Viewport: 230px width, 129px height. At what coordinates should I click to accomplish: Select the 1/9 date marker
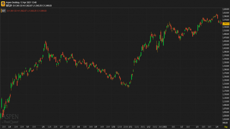click(96, 127)
